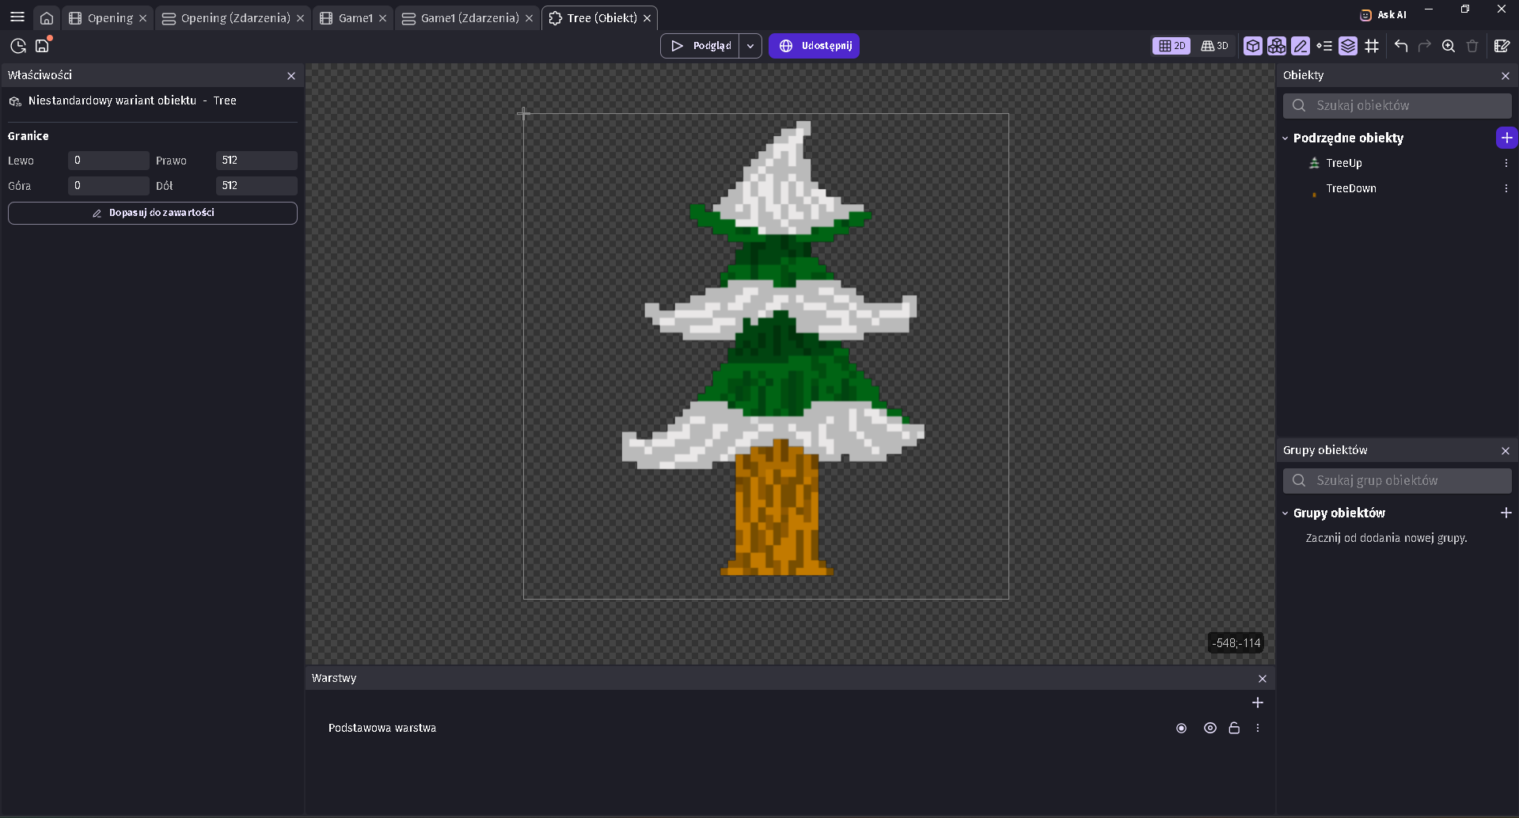
Task: Save the project with the save icon
Action: click(x=42, y=46)
